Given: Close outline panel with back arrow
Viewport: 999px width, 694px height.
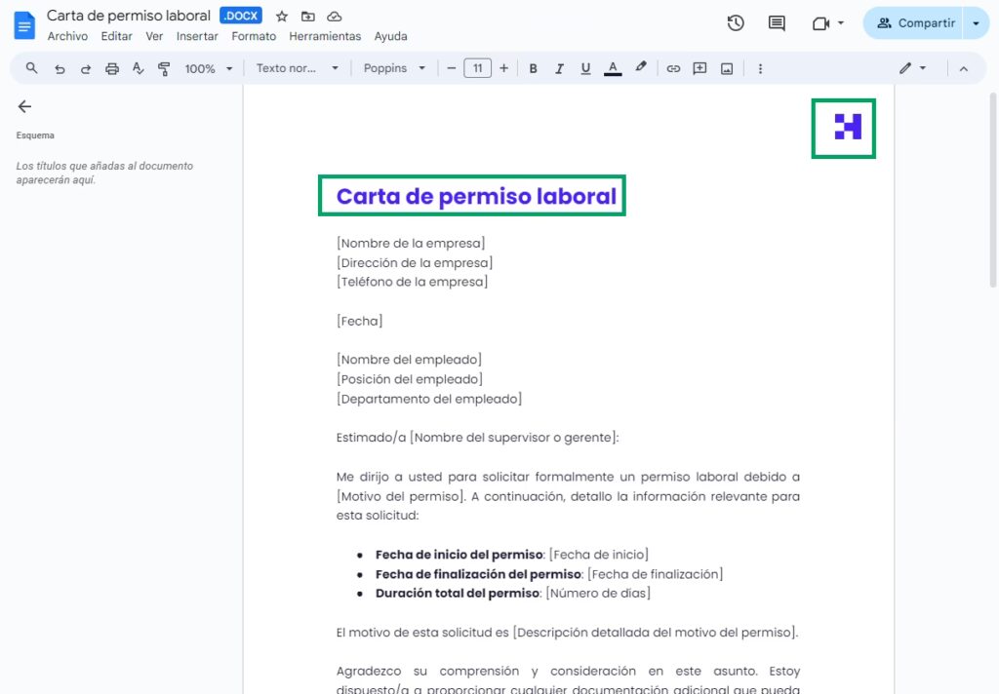Looking at the screenshot, I should tap(25, 107).
